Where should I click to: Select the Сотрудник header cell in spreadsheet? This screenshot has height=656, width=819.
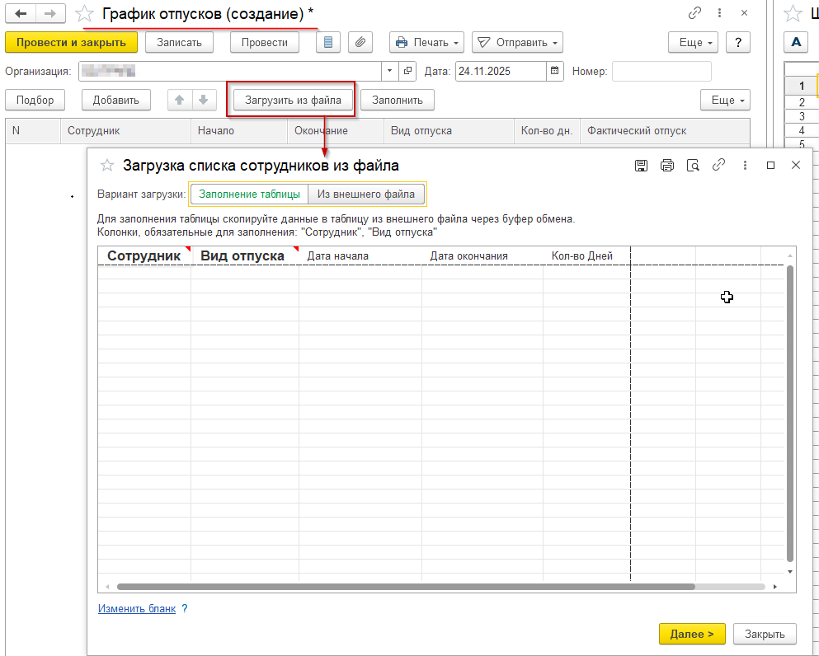point(144,255)
